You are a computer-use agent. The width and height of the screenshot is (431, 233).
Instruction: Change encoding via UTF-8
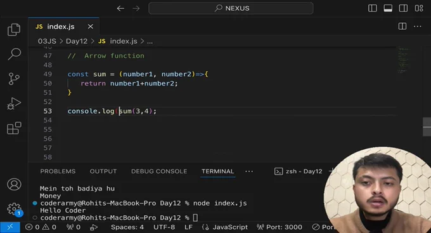pos(164,227)
